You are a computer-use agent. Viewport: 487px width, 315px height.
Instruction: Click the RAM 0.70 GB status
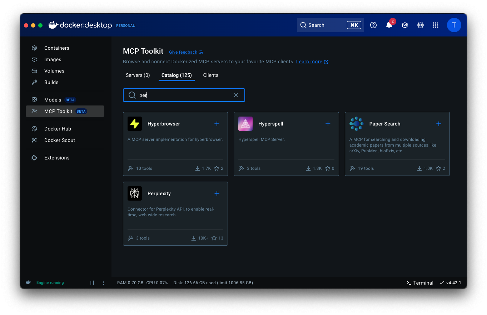click(x=130, y=283)
